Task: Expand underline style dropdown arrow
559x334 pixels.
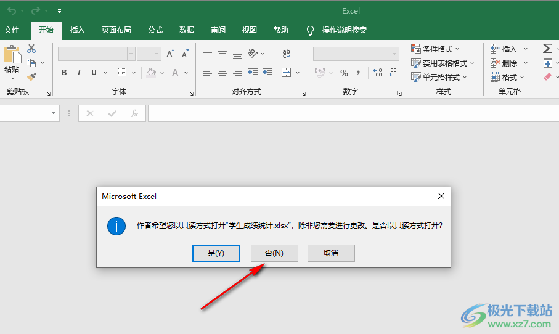Action: [105, 73]
